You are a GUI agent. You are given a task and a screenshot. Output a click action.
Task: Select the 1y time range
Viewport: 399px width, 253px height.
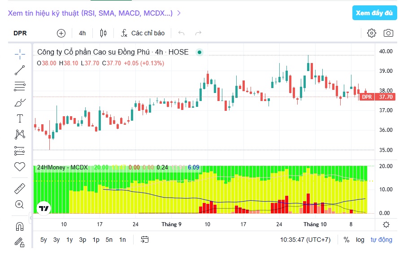pos(69,240)
